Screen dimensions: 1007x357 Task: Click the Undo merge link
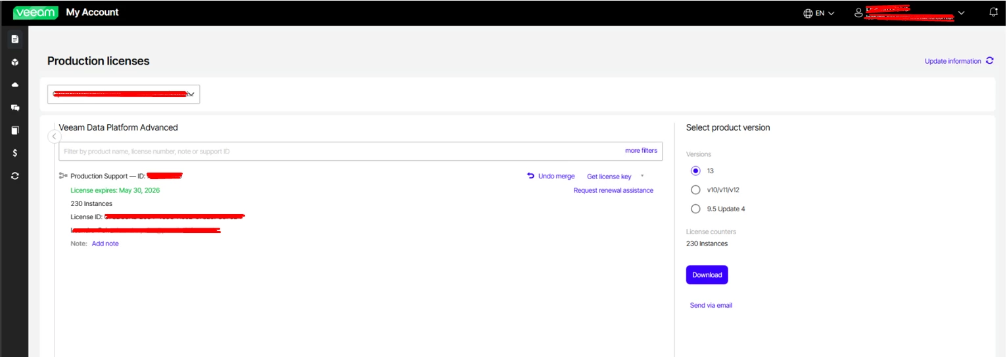[x=556, y=176]
